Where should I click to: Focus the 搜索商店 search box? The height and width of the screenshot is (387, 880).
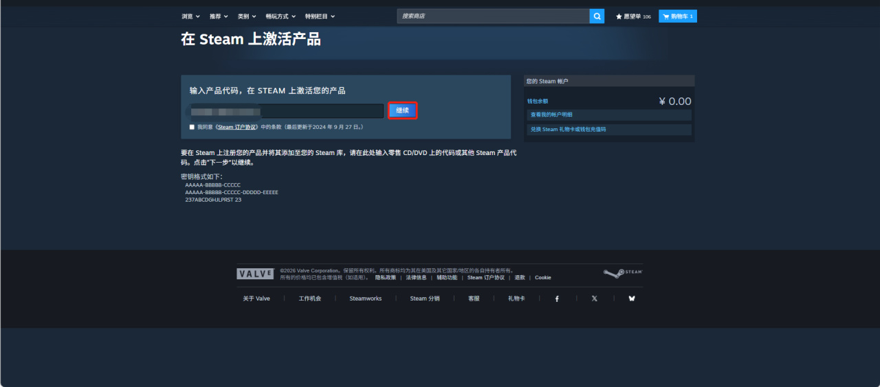(x=493, y=16)
